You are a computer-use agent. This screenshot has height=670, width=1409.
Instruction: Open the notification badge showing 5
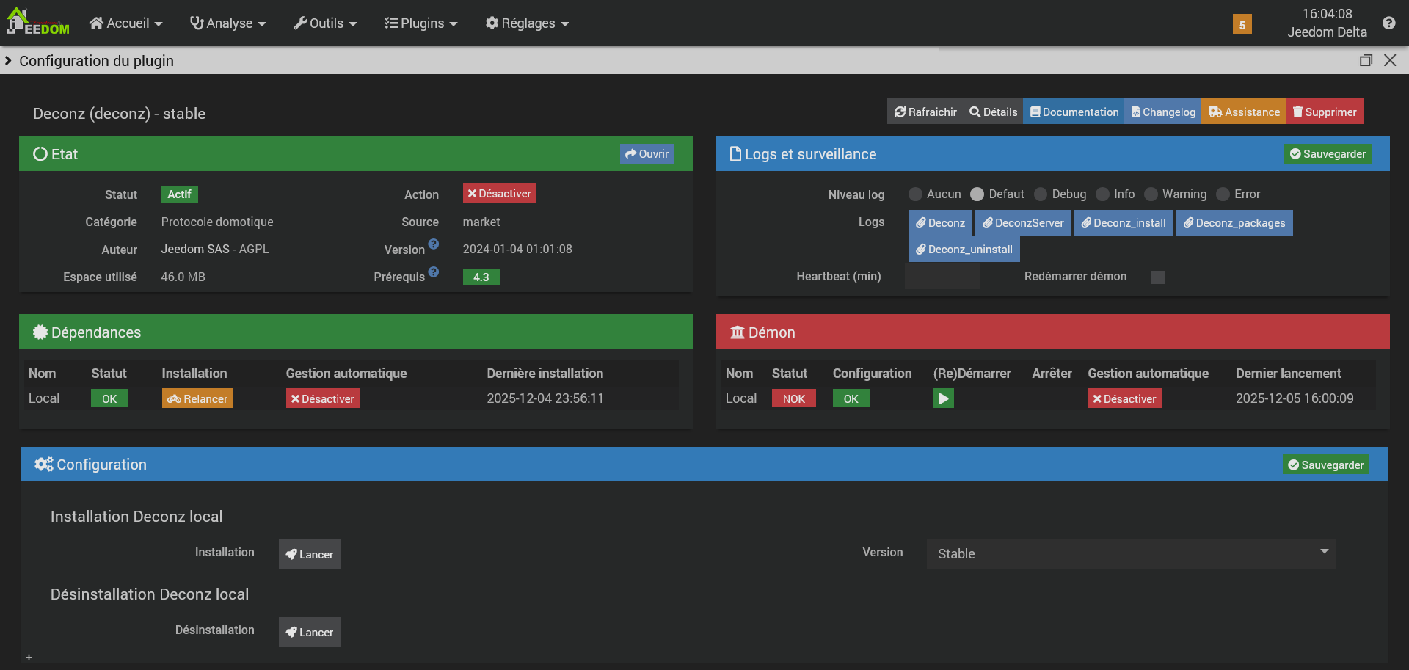(1242, 25)
